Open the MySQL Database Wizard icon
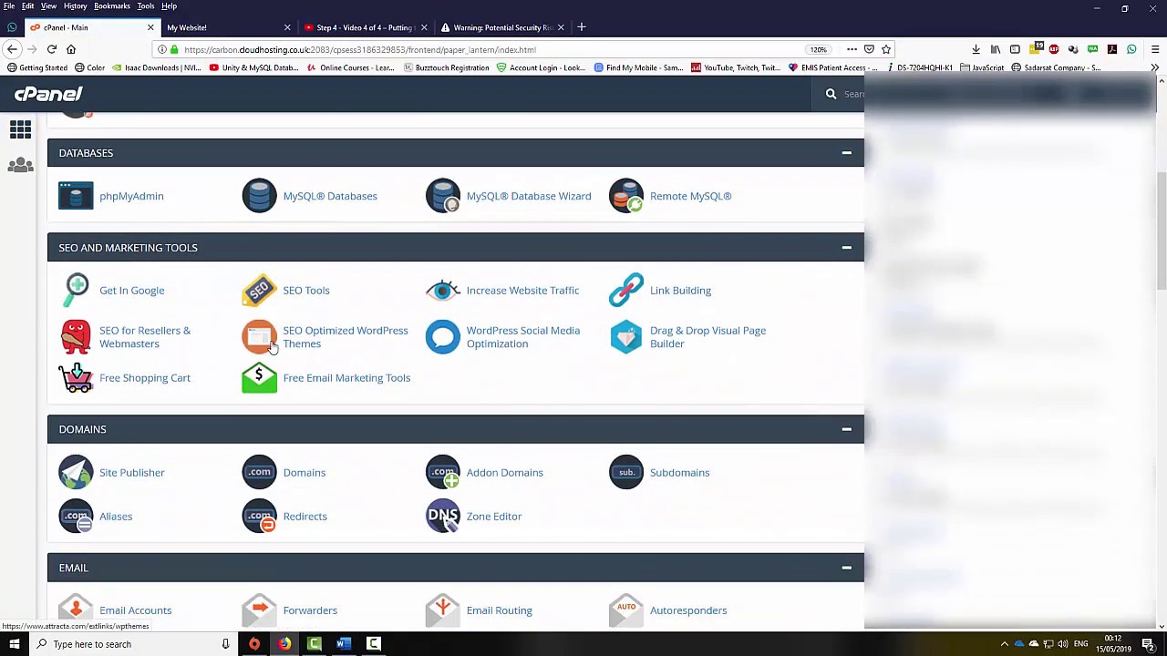 (443, 196)
